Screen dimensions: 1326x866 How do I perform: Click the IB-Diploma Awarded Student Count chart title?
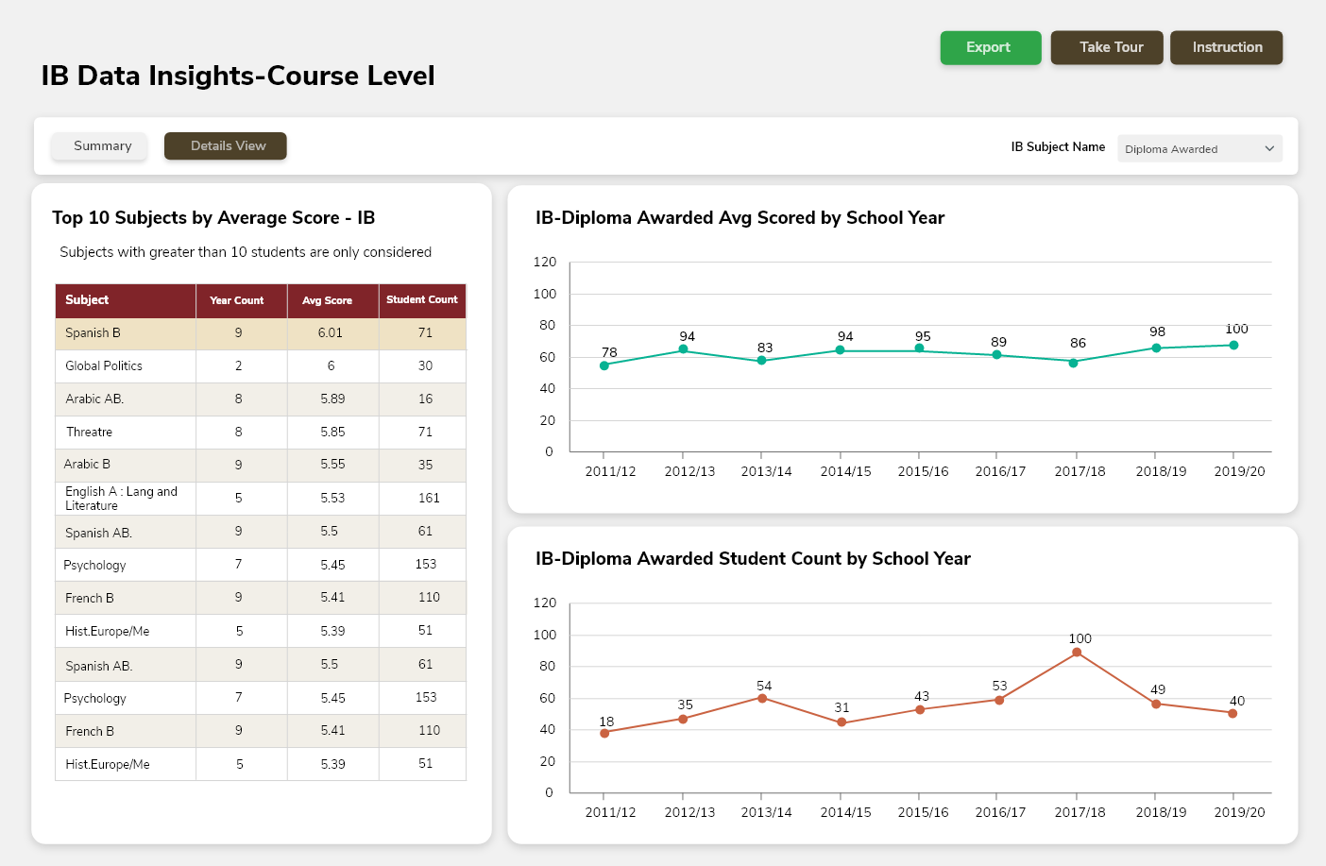pyautogui.click(x=753, y=559)
